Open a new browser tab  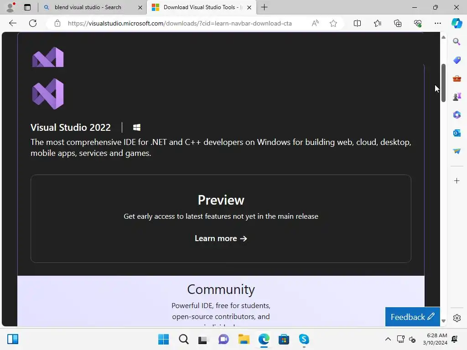click(x=264, y=7)
